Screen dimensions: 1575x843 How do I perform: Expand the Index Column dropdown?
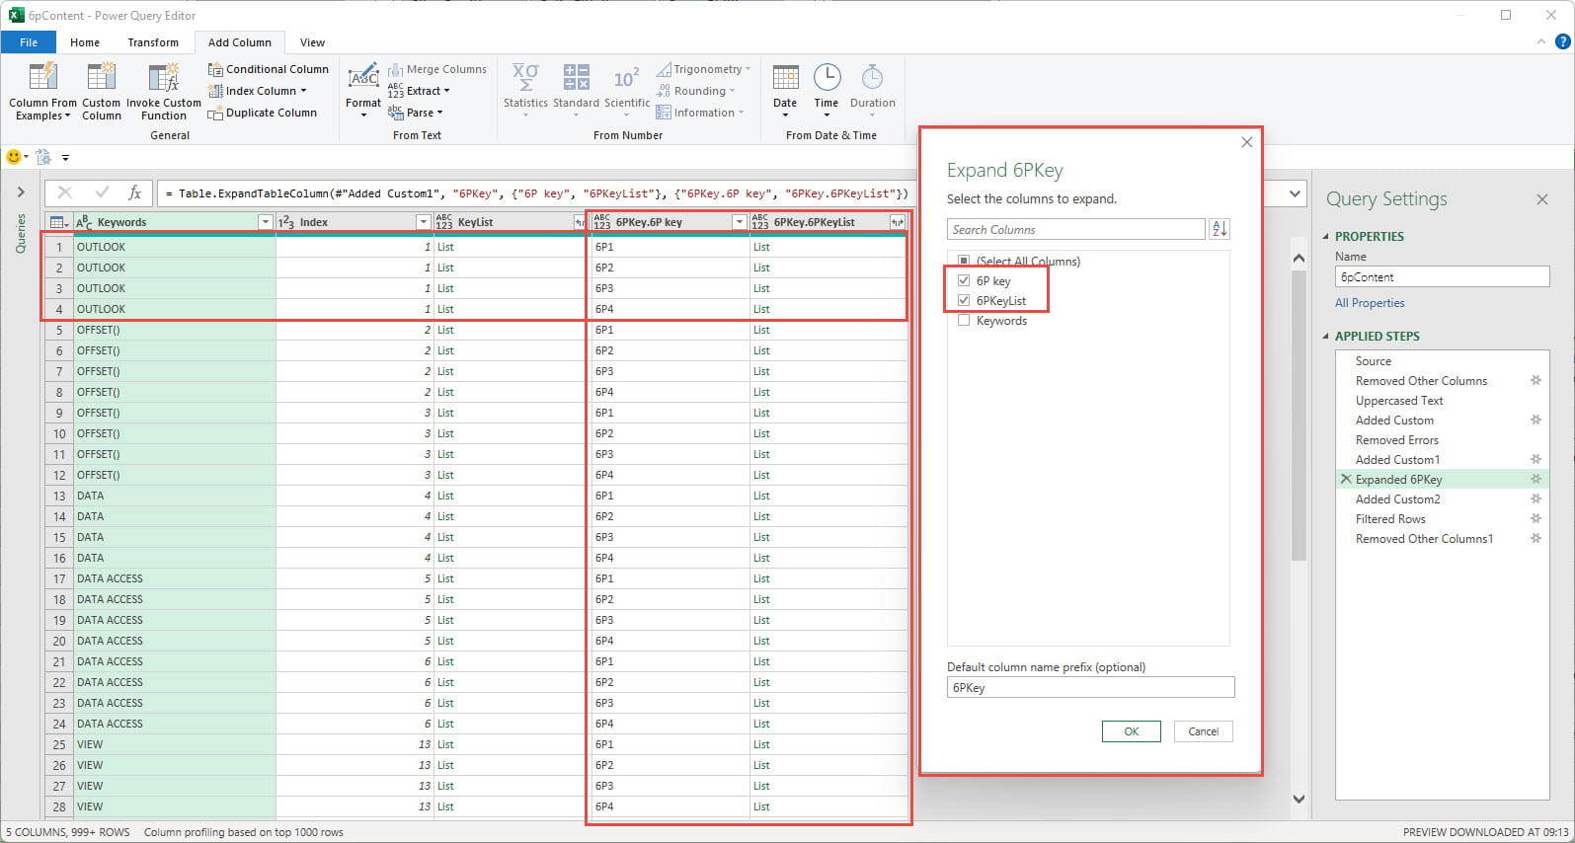coord(304,91)
